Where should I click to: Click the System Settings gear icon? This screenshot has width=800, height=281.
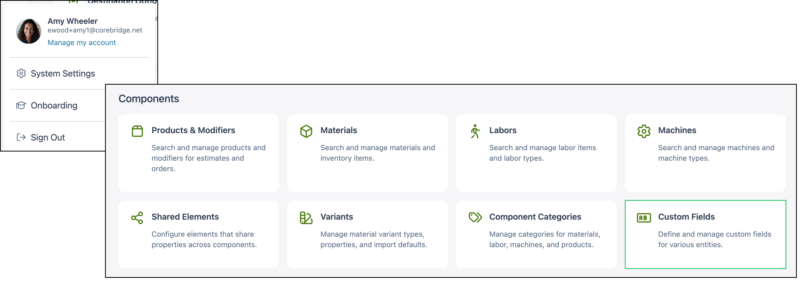pos(21,73)
